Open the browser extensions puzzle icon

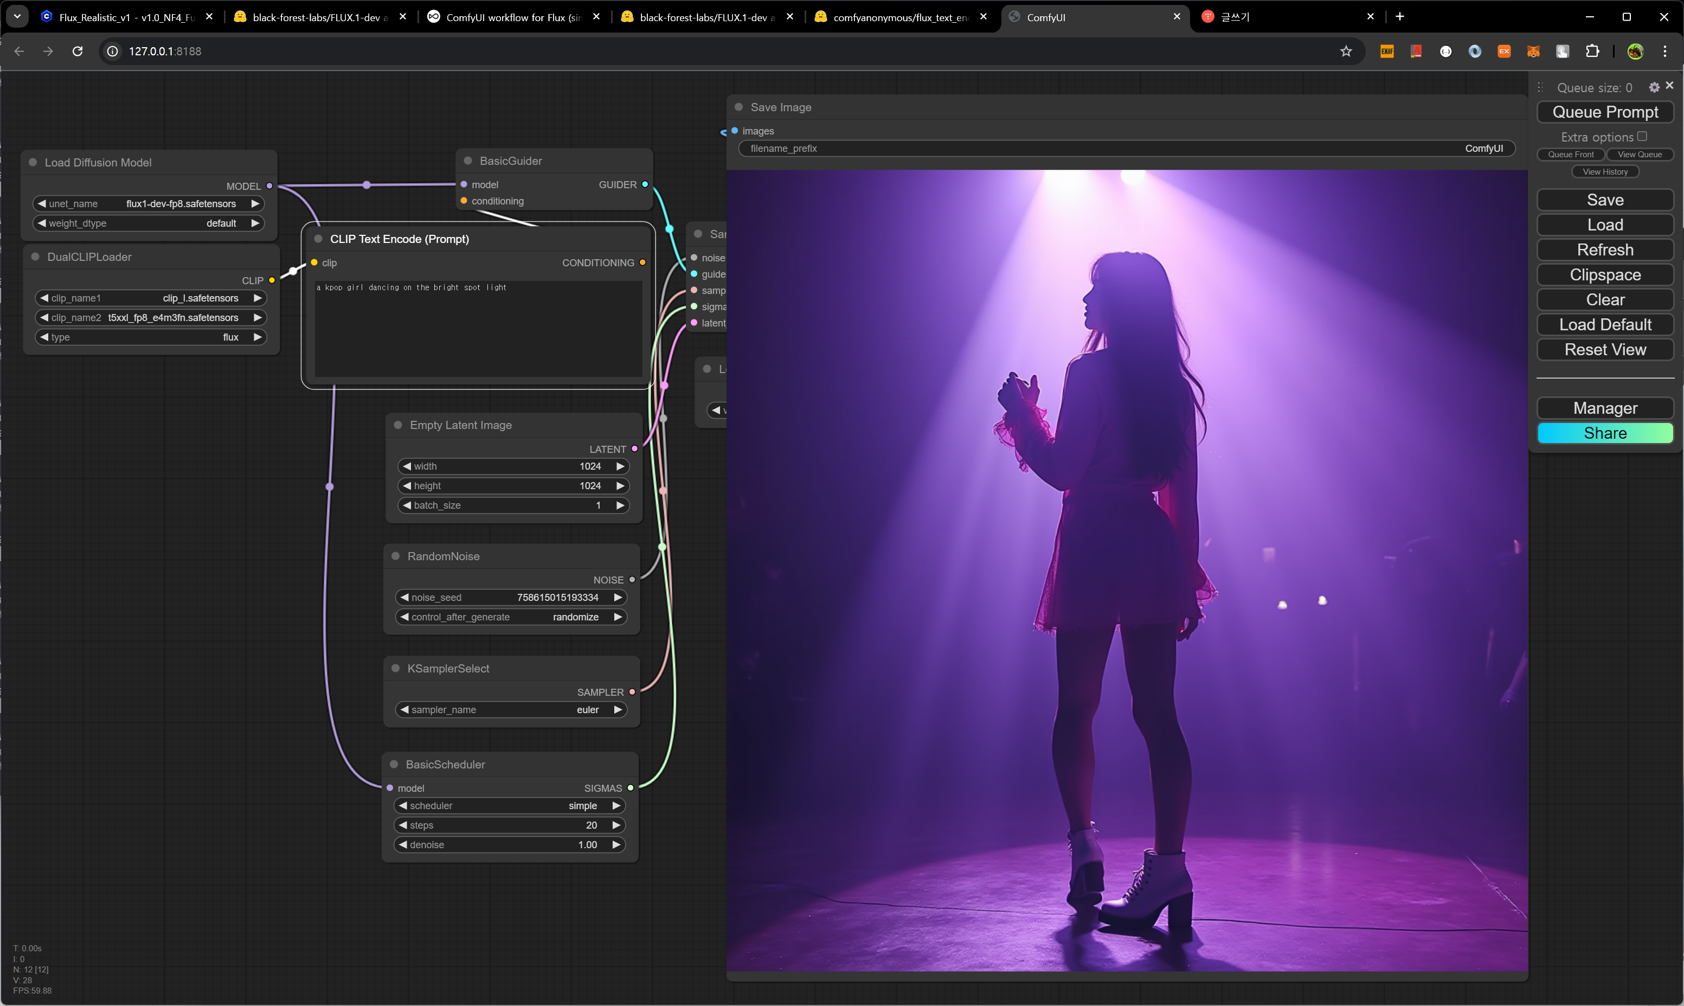point(1592,52)
